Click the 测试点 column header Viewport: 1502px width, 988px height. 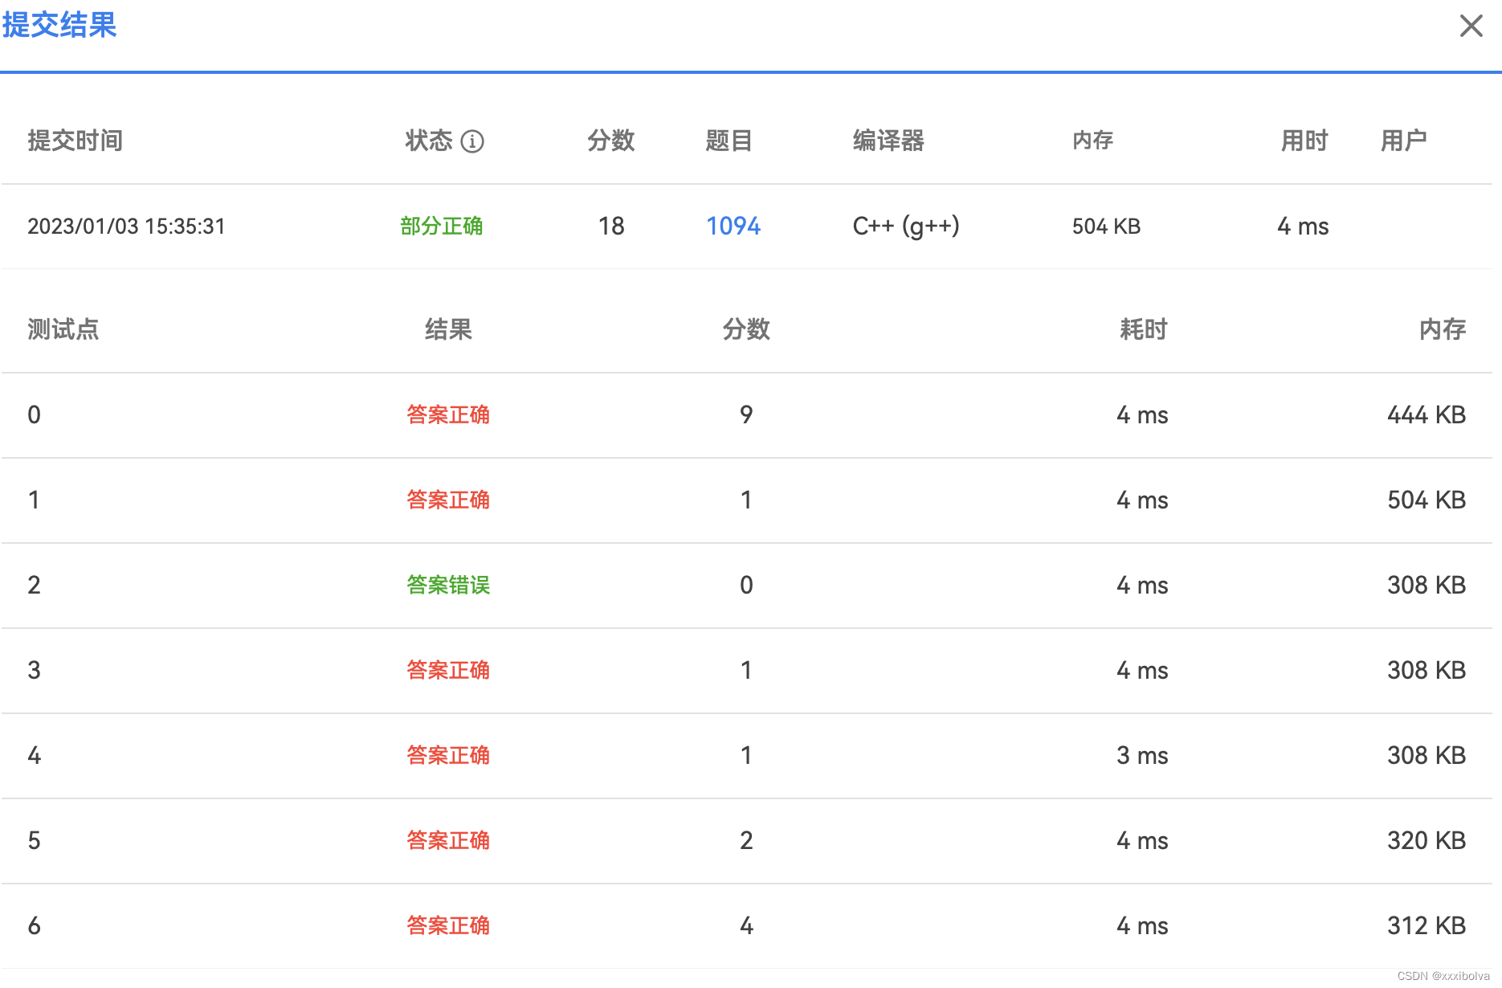tap(63, 329)
